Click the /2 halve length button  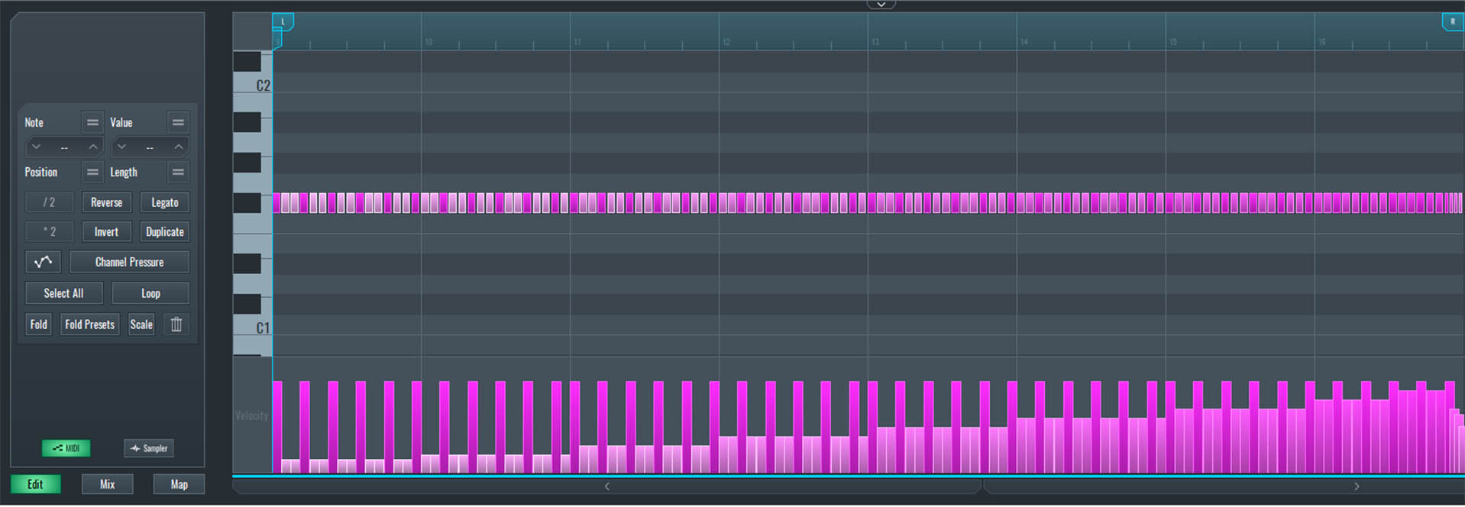49,202
